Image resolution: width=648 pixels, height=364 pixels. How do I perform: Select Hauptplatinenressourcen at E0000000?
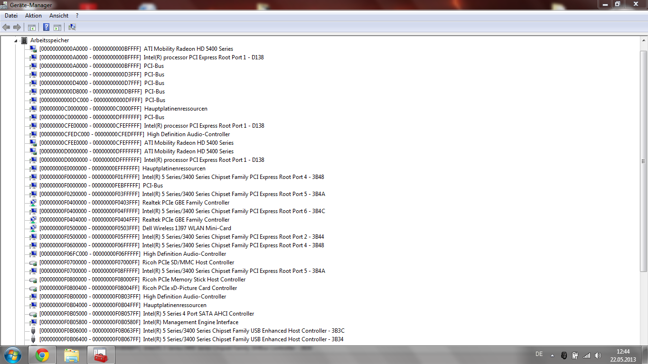[x=122, y=168]
